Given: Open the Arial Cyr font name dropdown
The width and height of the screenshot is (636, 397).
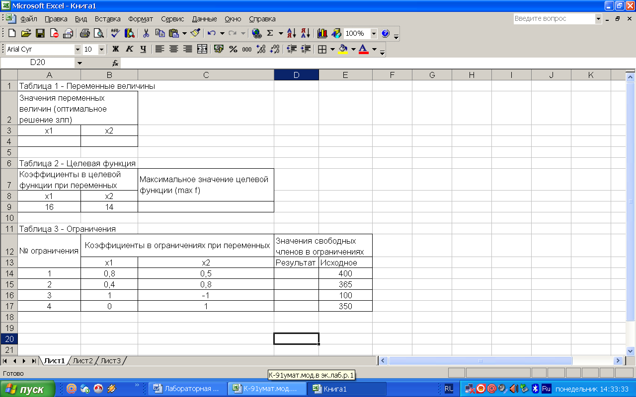Looking at the screenshot, I should (x=78, y=49).
